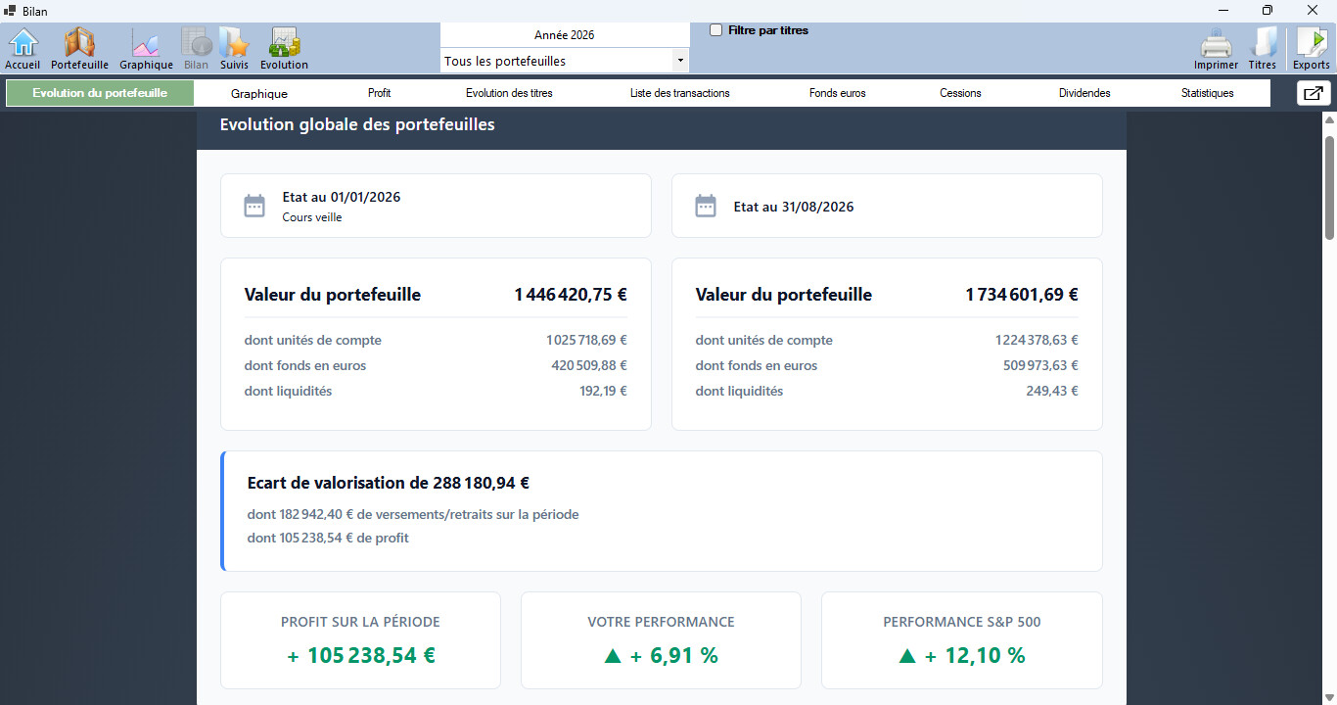
Task: Open the Exports icon
Action: [x=1312, y=49]
